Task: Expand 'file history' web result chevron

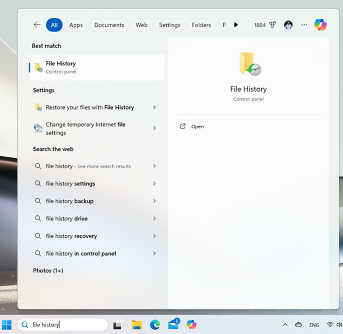Action: (154, 166)
